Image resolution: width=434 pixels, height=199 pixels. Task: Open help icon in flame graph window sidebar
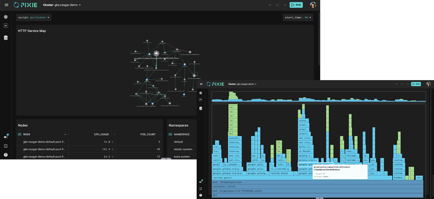tap(201, 195)
